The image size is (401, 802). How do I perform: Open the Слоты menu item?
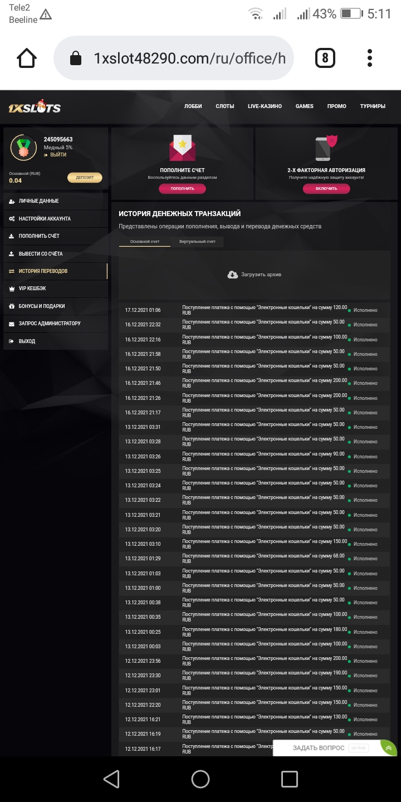point(225,106)
